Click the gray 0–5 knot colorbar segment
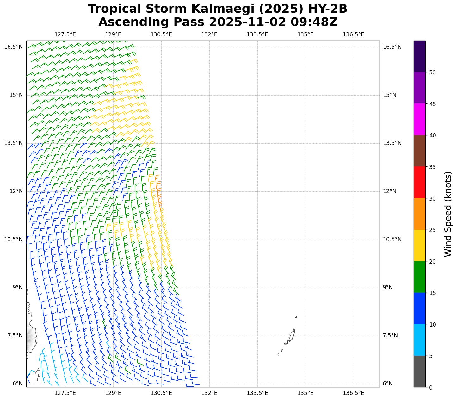The height and width of the screenshot is (400, 457). (420, 371)
